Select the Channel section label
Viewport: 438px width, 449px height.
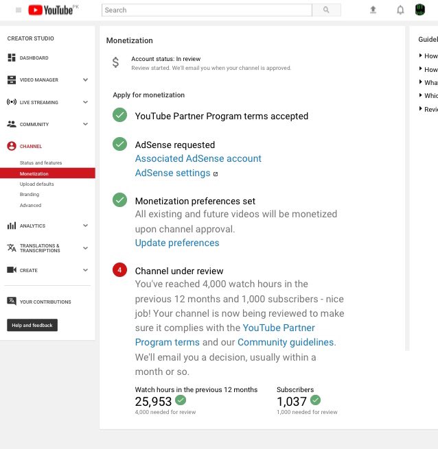coord(31,146)
